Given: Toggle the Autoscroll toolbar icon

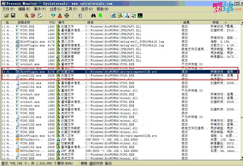Looking at the screenshot, I should [x=33, y=15].
